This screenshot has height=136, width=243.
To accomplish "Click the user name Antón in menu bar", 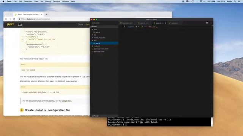I will click(x=229, y=2).
